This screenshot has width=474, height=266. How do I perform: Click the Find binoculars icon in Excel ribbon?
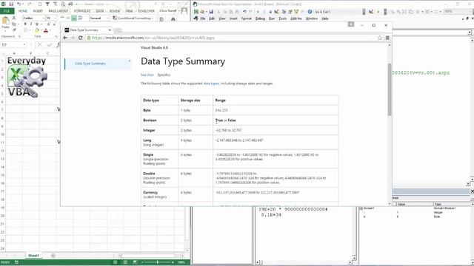[173, 19]
